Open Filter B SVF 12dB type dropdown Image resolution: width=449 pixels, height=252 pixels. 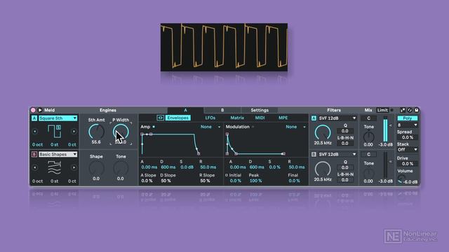(337, 154)
